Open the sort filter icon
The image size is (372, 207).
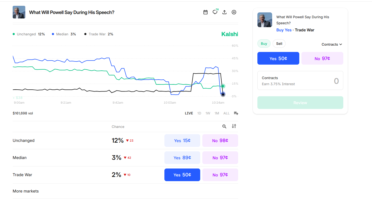[234, 126]
